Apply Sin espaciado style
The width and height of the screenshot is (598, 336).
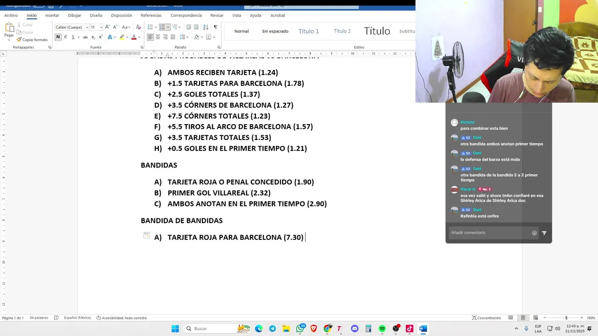[275, 31]
